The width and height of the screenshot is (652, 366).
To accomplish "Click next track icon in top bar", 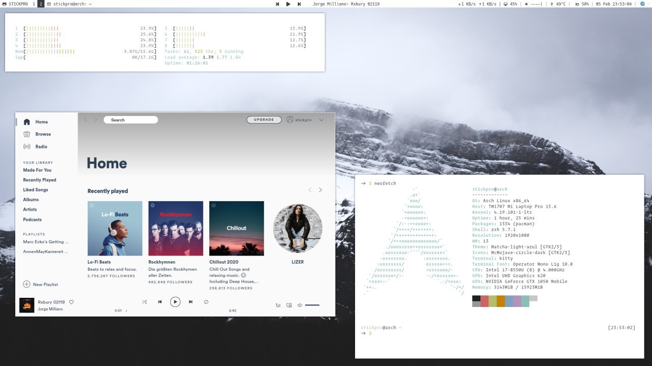I will click(299, 4).
